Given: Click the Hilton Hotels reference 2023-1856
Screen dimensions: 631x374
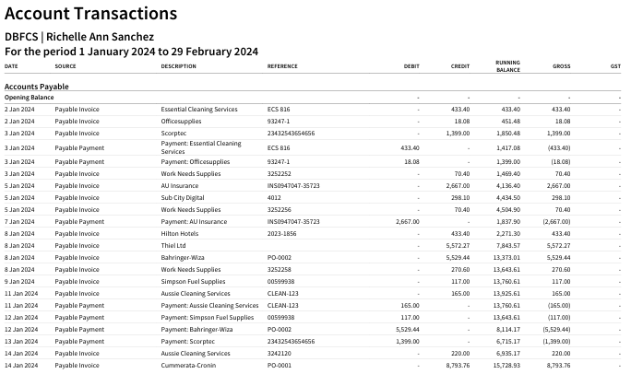Looking at the screenshot, I should (x=281, y=233).
